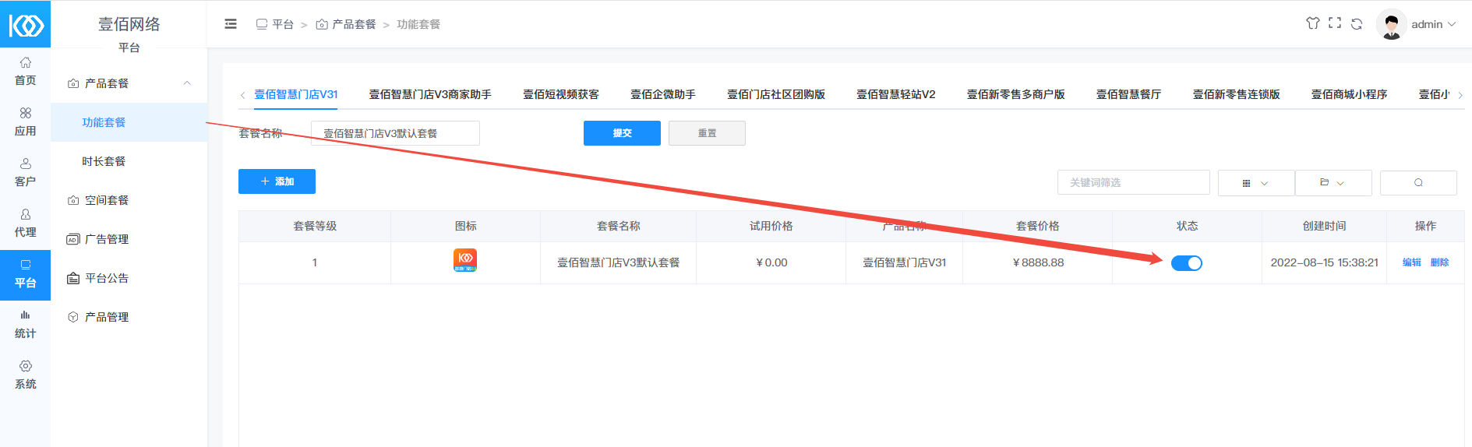Click the logo icon in the top-left corner
The width and height of the screenshot is (1472, 447).
26,25
